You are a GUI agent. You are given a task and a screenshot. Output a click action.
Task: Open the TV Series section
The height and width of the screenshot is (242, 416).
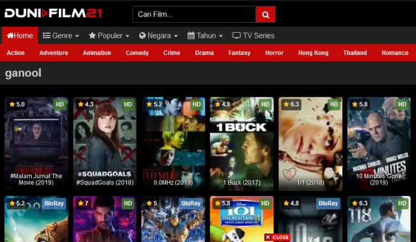(x=253, y=36)
